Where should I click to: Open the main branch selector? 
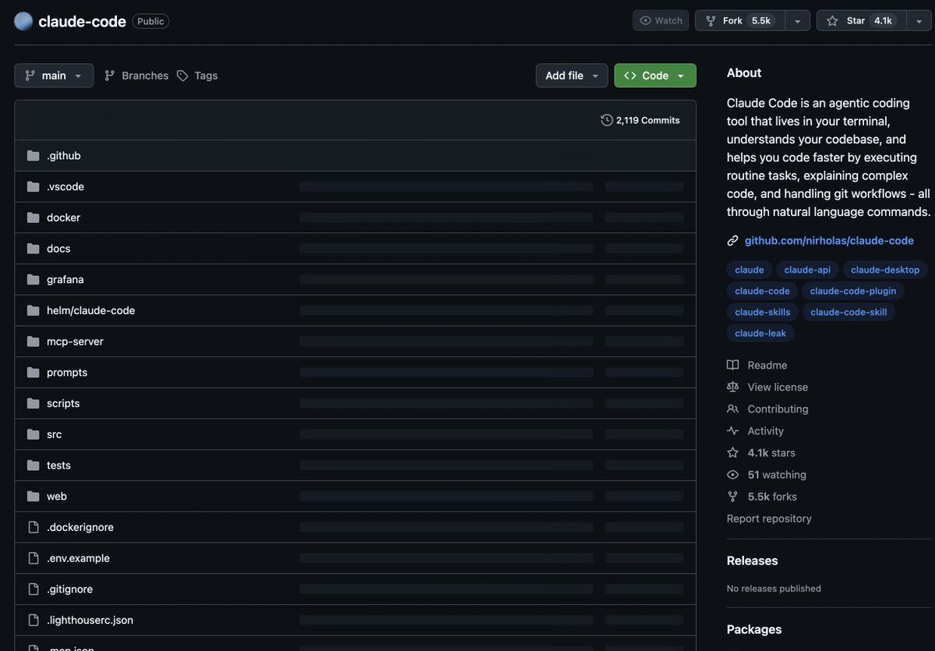point(54,76)
